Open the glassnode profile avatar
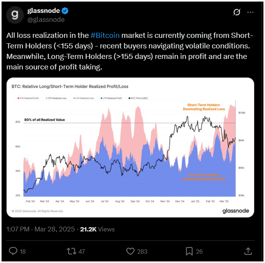 (15, 15)
